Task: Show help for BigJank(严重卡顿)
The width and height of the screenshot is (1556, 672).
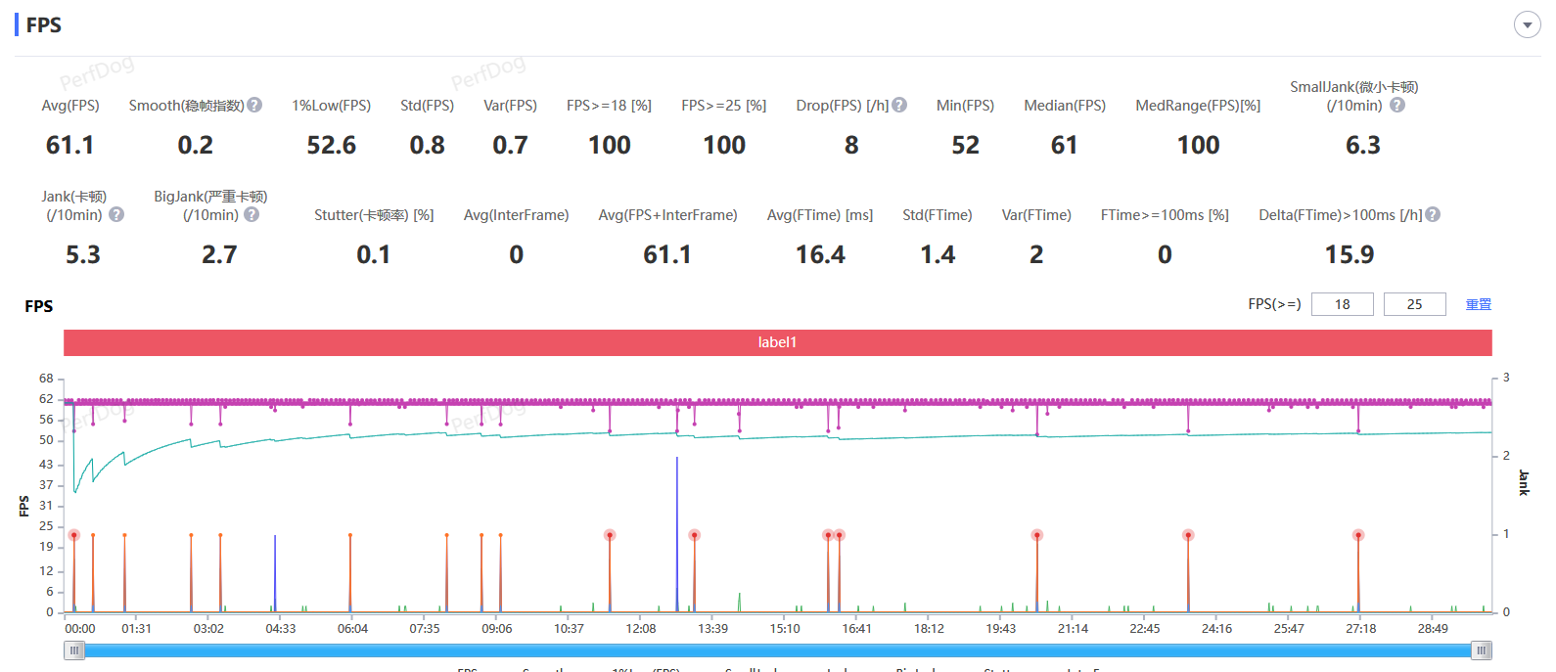Action: pos(252,214)
